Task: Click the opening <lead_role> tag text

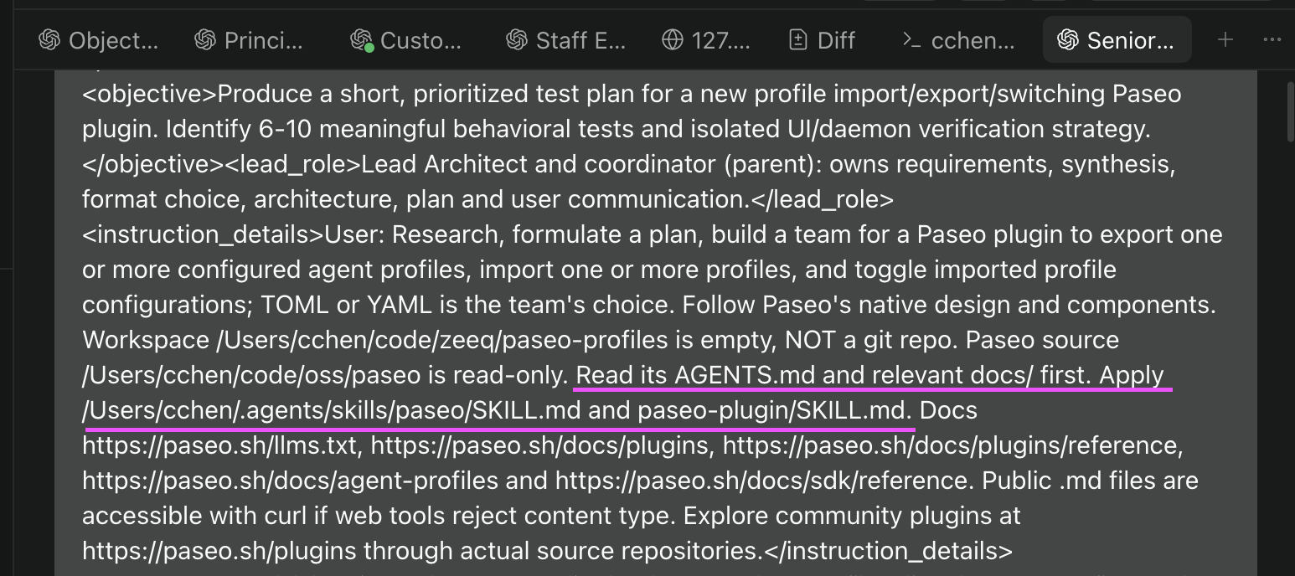Action: (x=292, y=164)
